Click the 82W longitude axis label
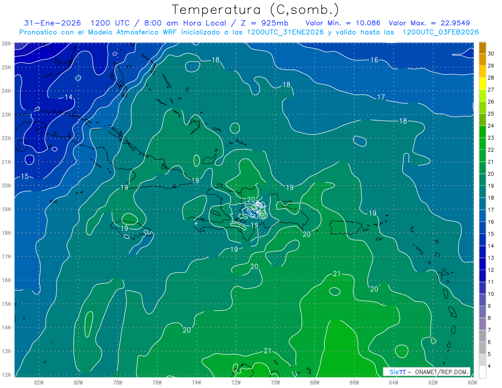 point(38,382)
